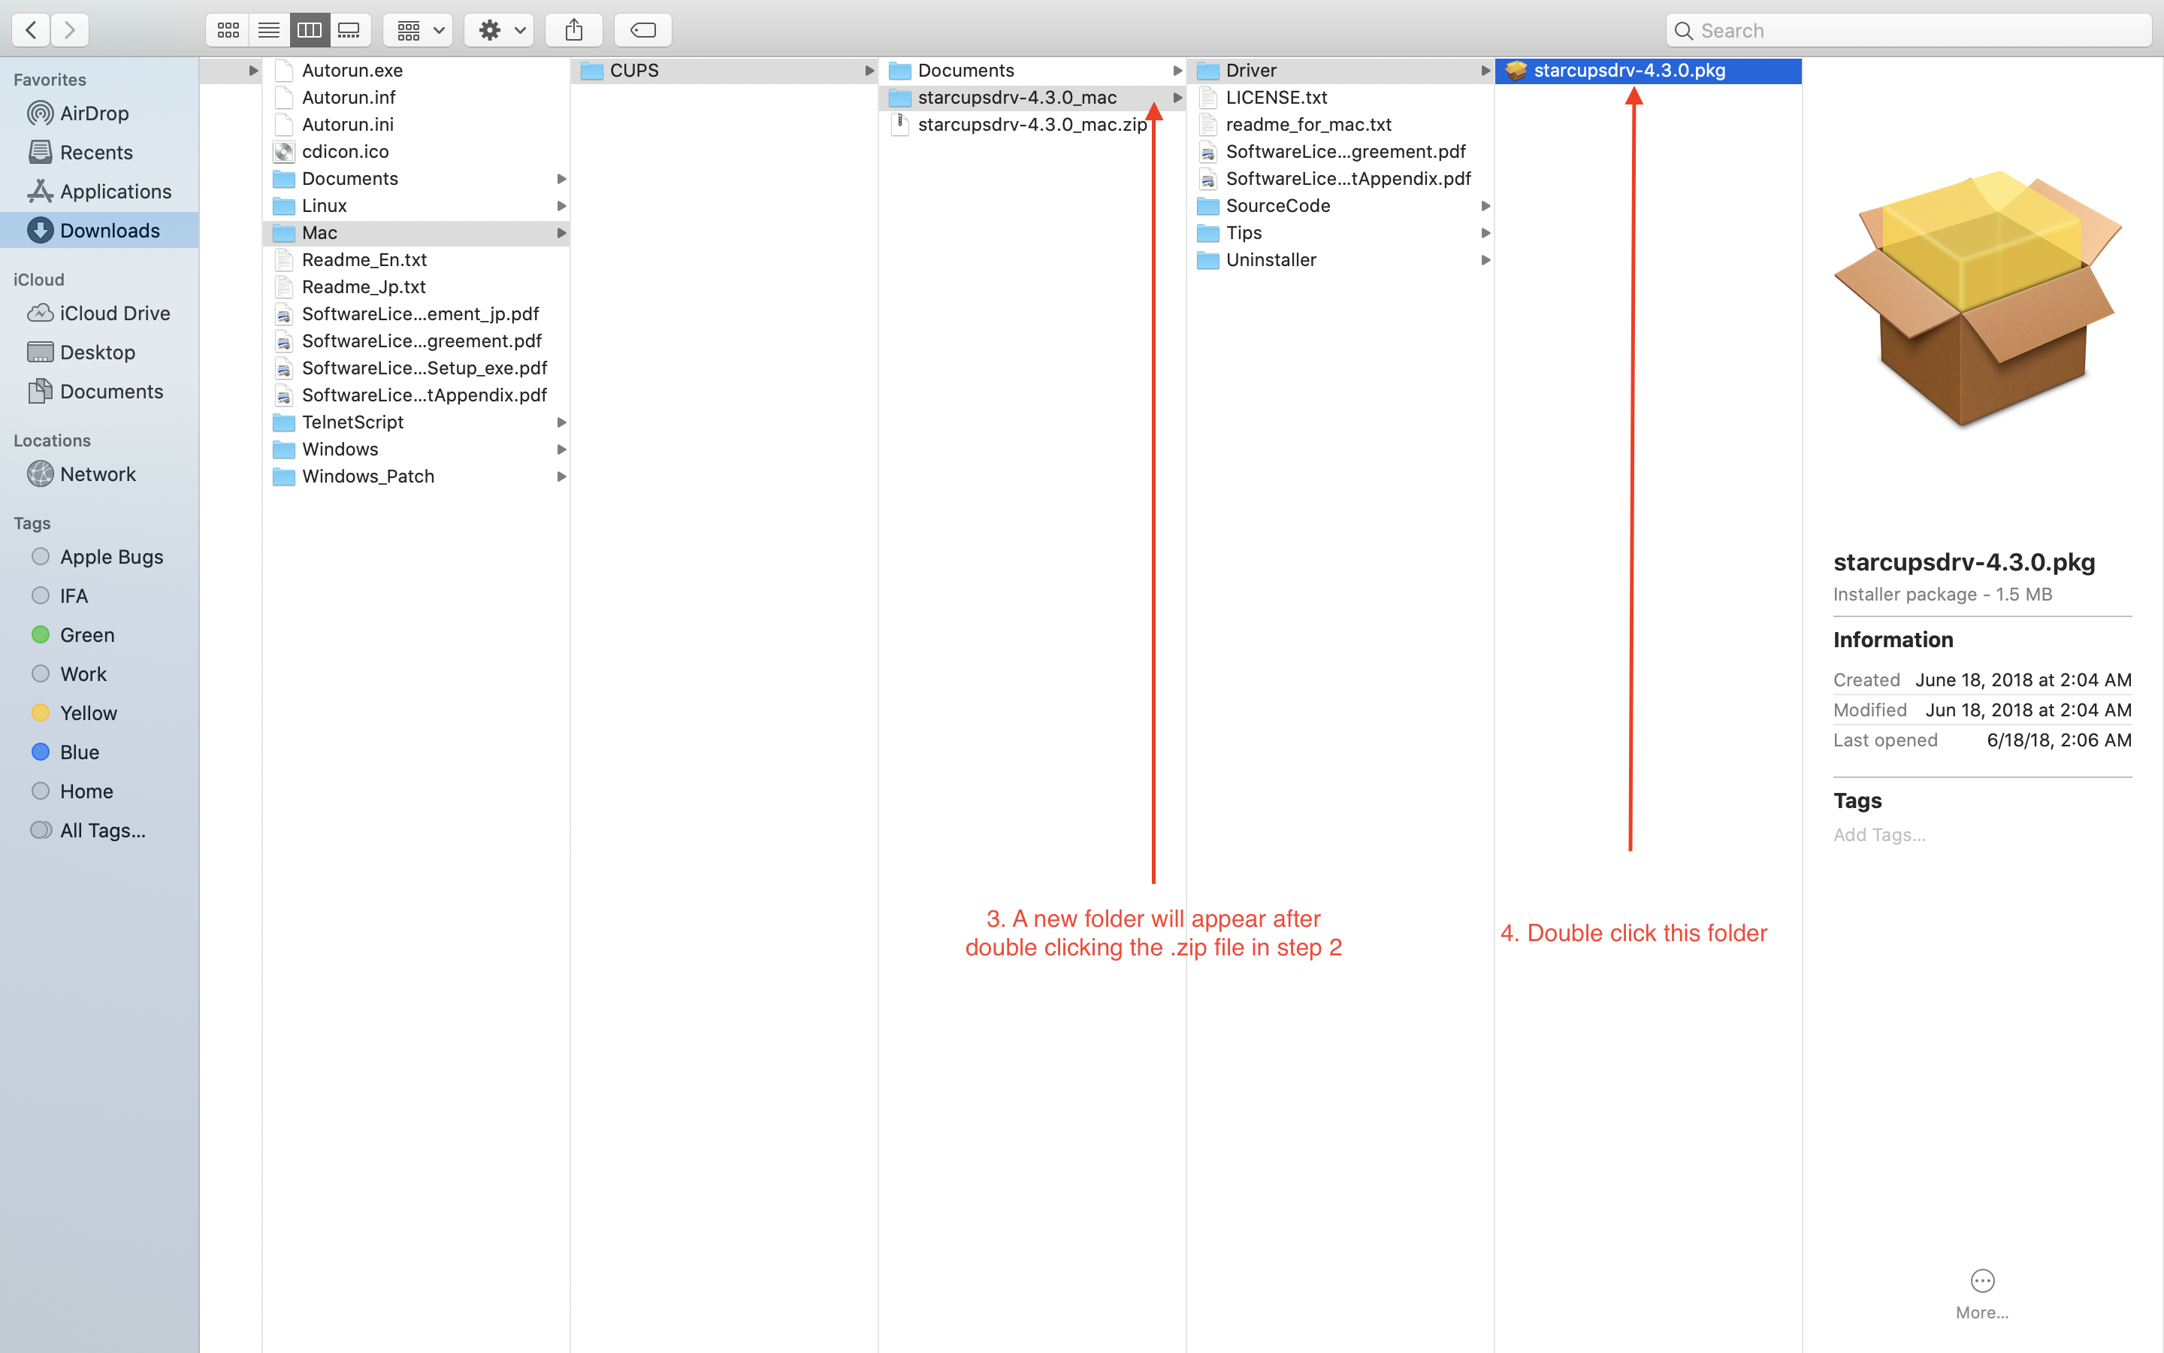Go back with the back arrow
Viewport: 2164px width, 1353px height.
(32, 30)
